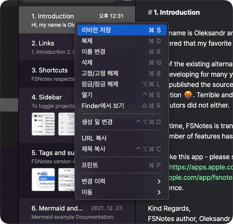Toggle 잠금/잠금 해제 lock option

[x=122, y=84]
